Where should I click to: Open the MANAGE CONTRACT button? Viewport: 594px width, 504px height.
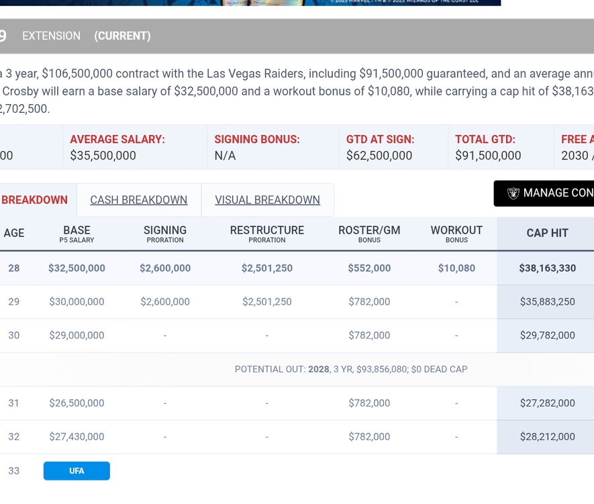click(557, 193)
